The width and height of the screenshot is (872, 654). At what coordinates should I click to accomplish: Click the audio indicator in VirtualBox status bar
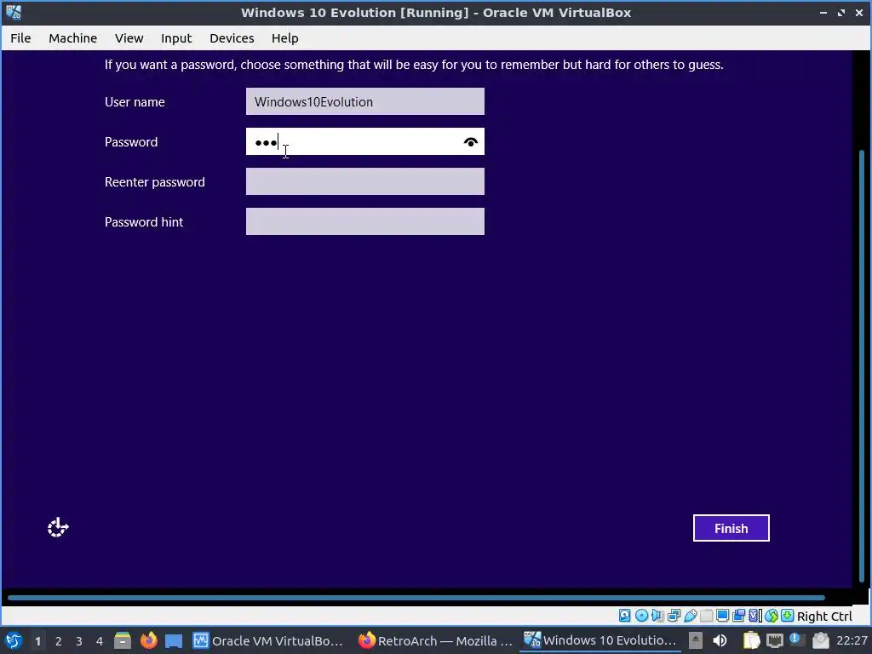pyautogui.click(x=658, y=616)
